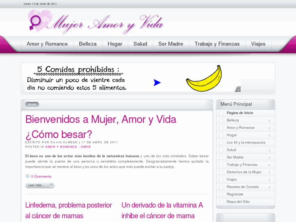Viewport: 296px width, 222px height.
Task: Open Ser Madre sidebar menu link
Action: click(235, 157)
